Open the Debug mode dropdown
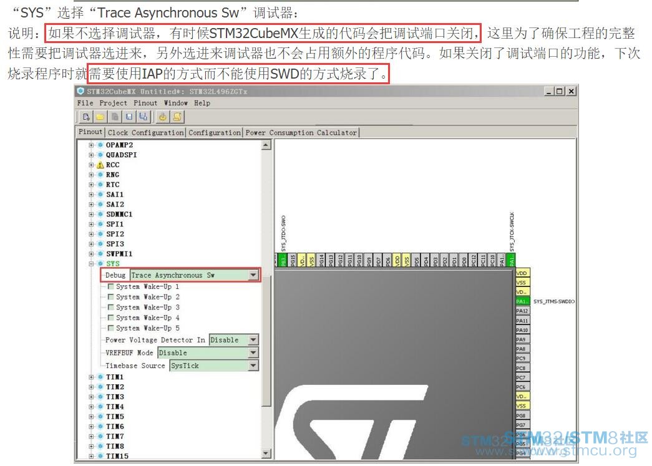The height and width of the screenshot is (466, 652). (194, 275)
